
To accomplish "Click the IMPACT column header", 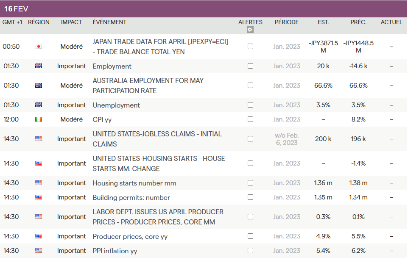I will pyautogui.click(x=71, y=22).
